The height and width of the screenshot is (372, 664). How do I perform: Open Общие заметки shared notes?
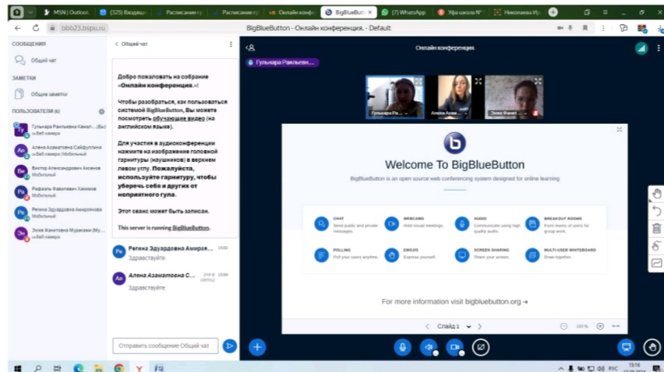48,93
